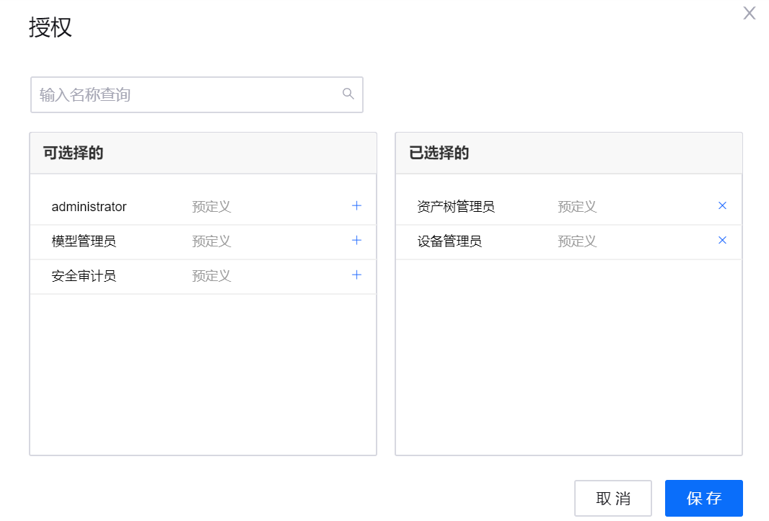Screen dimensions: 769x521
Task: Click the 输入名称查询 search field
Action: 180,94
